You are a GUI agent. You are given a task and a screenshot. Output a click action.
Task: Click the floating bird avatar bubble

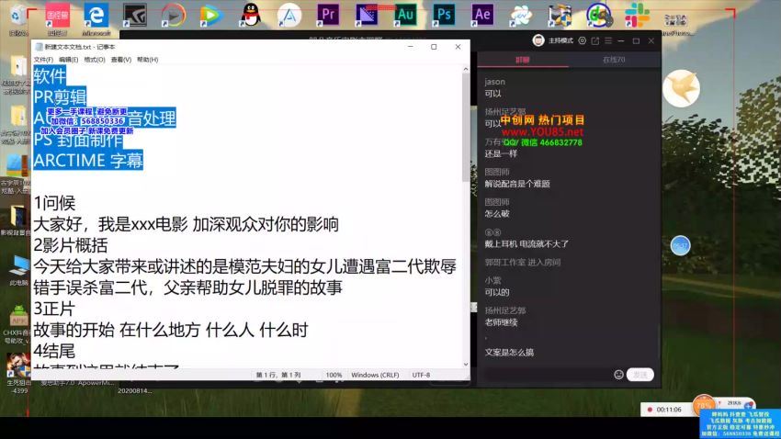coord(681,87)
